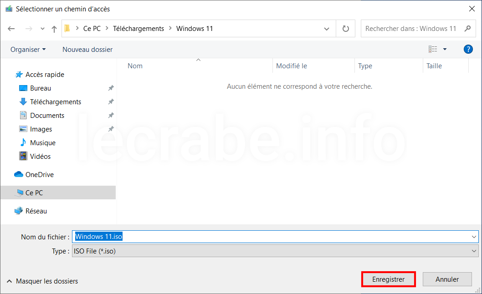Select Windows 11 in the address path

(x=194, y=29)
